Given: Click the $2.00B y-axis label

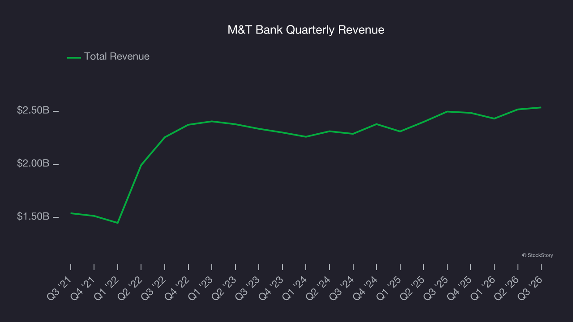Looking at the screenshot, I should pos(33,164).
